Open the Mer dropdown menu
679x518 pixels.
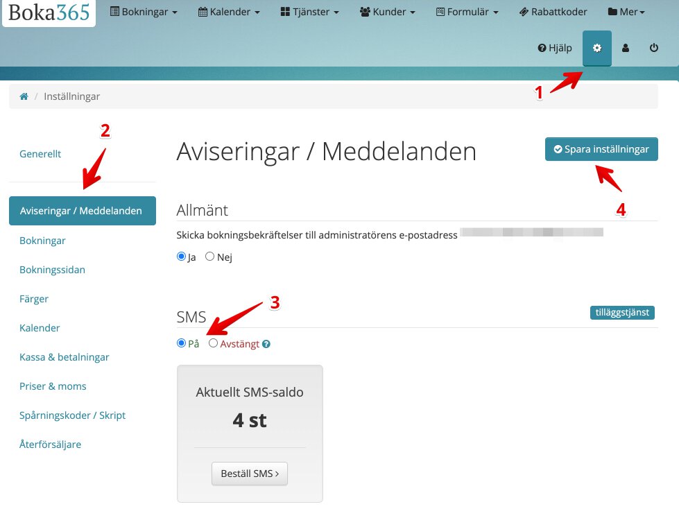point(626,11)
